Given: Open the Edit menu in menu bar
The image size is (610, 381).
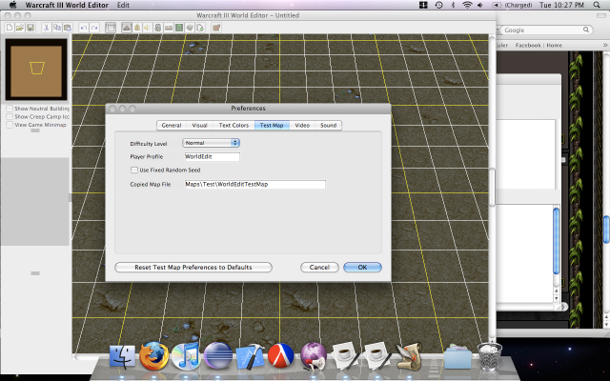Looking at the screenshot, I should click(x=123, y=5).
